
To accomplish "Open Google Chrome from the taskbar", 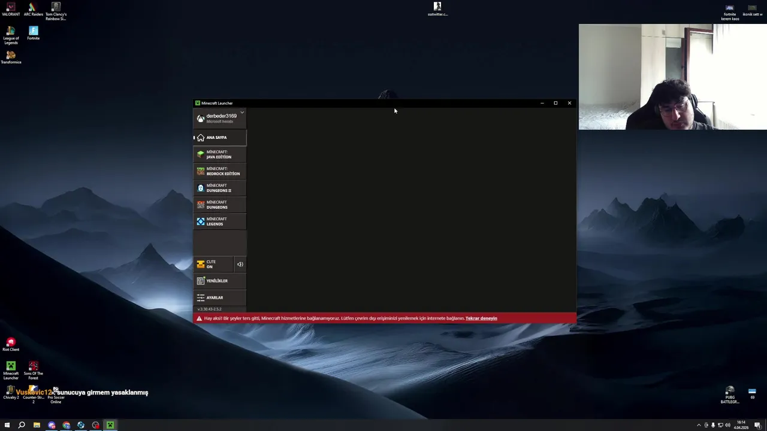I will pyautogui.click(x=66, y=425).
